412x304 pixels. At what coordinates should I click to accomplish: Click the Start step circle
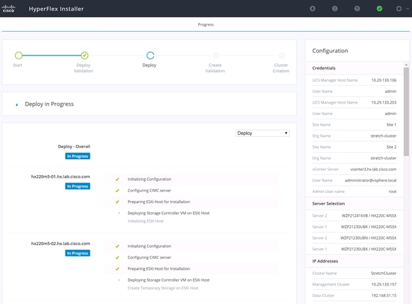18,56
